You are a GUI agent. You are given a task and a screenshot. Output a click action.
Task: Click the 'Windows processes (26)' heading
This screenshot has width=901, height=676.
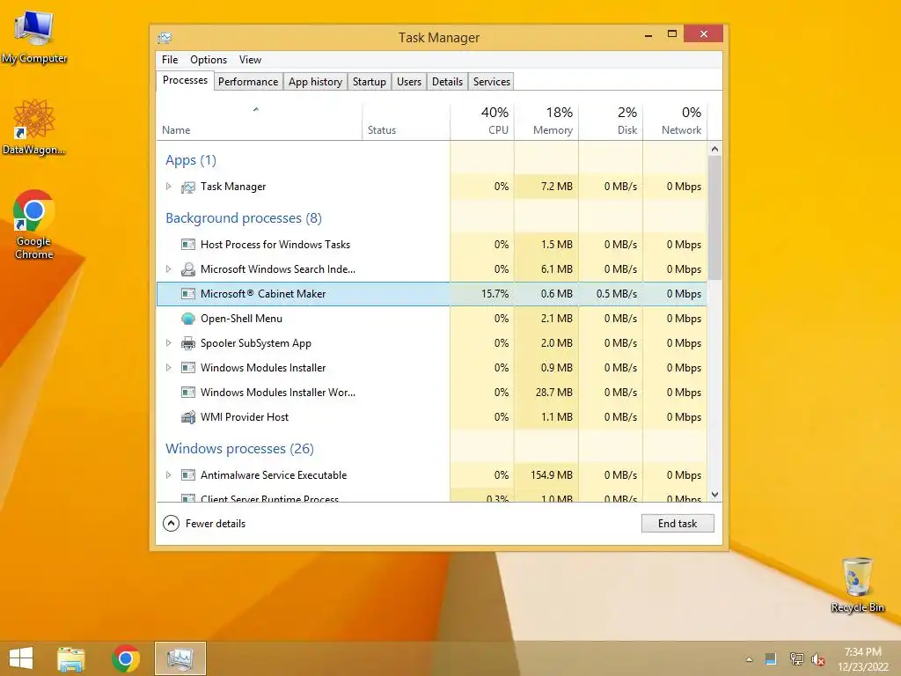[239, 449]
